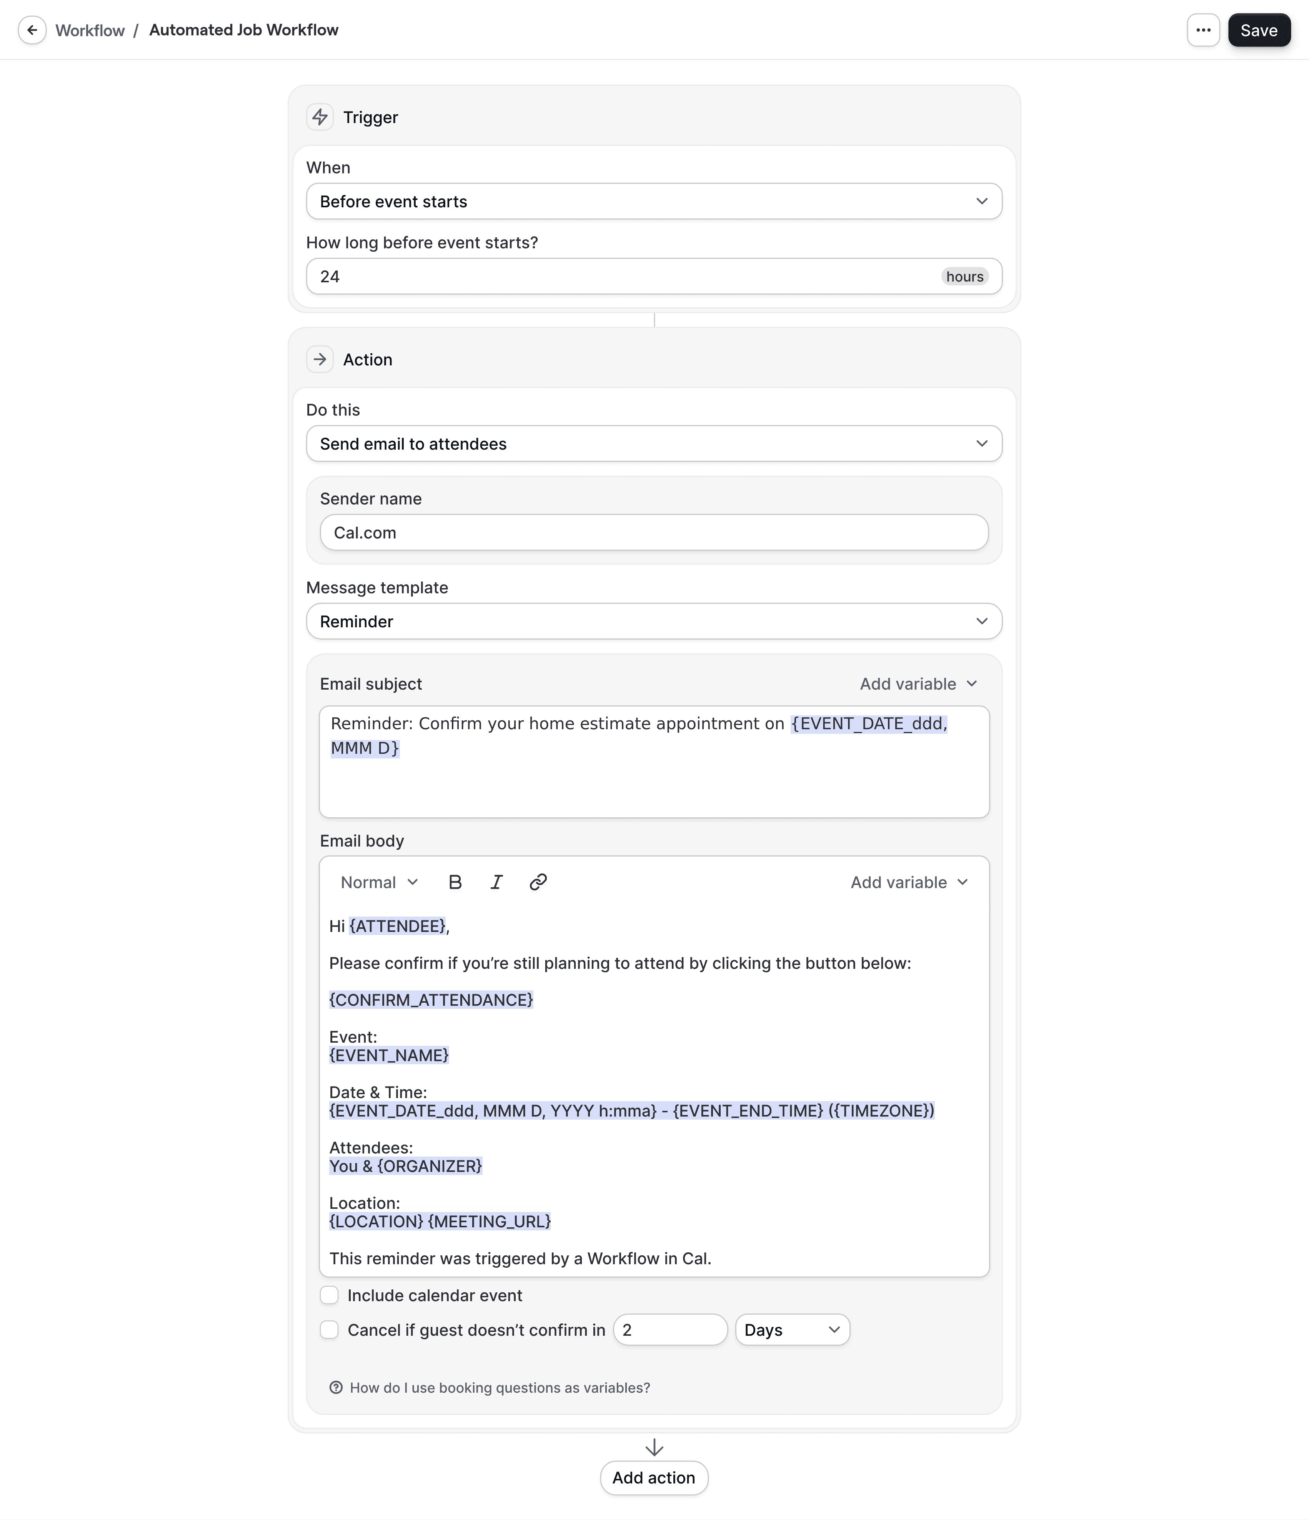
Task: Open the three-dot options icon
Action: click(x=1203, y=30)
